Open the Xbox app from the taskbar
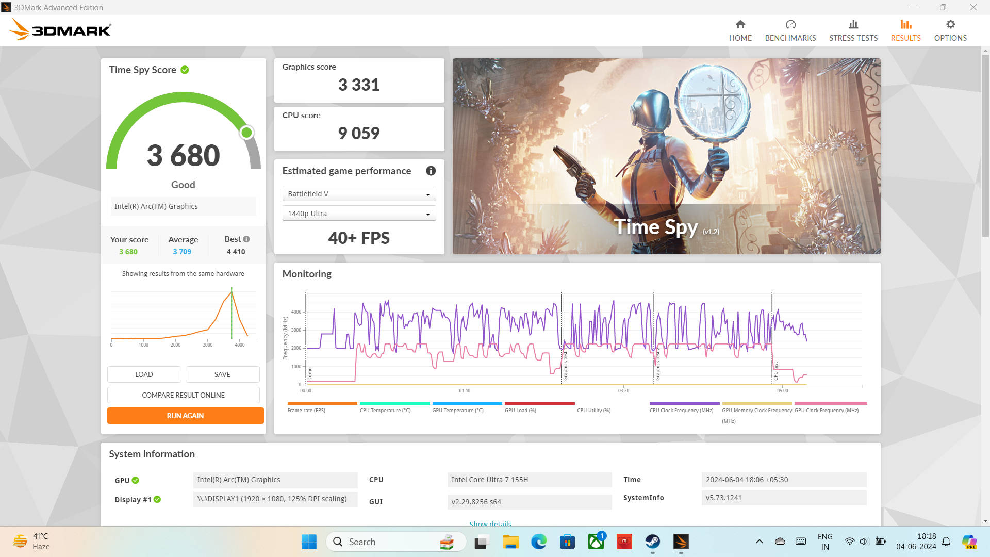990x557 pixels. click(596, 542)
